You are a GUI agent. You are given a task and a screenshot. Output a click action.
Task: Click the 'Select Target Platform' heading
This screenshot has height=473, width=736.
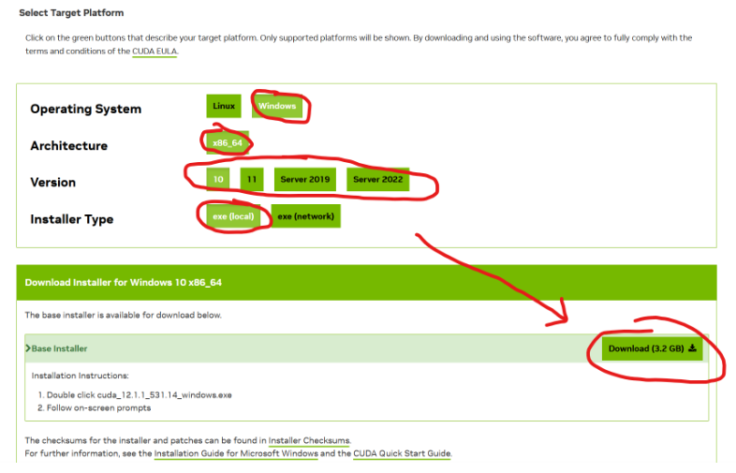[x=71, y=13]
